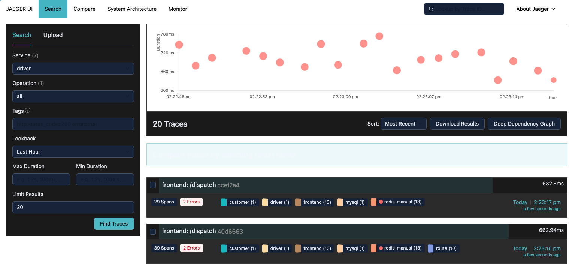Viewport: 572px width, 269px height.
Task: Check the ccef2a4 trace checkbox
Action: [153, 185]
